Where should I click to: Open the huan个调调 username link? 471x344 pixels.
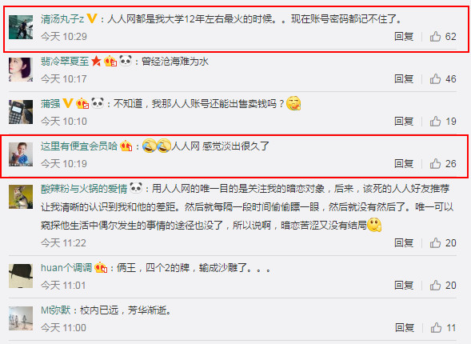(x=66, y=267)
